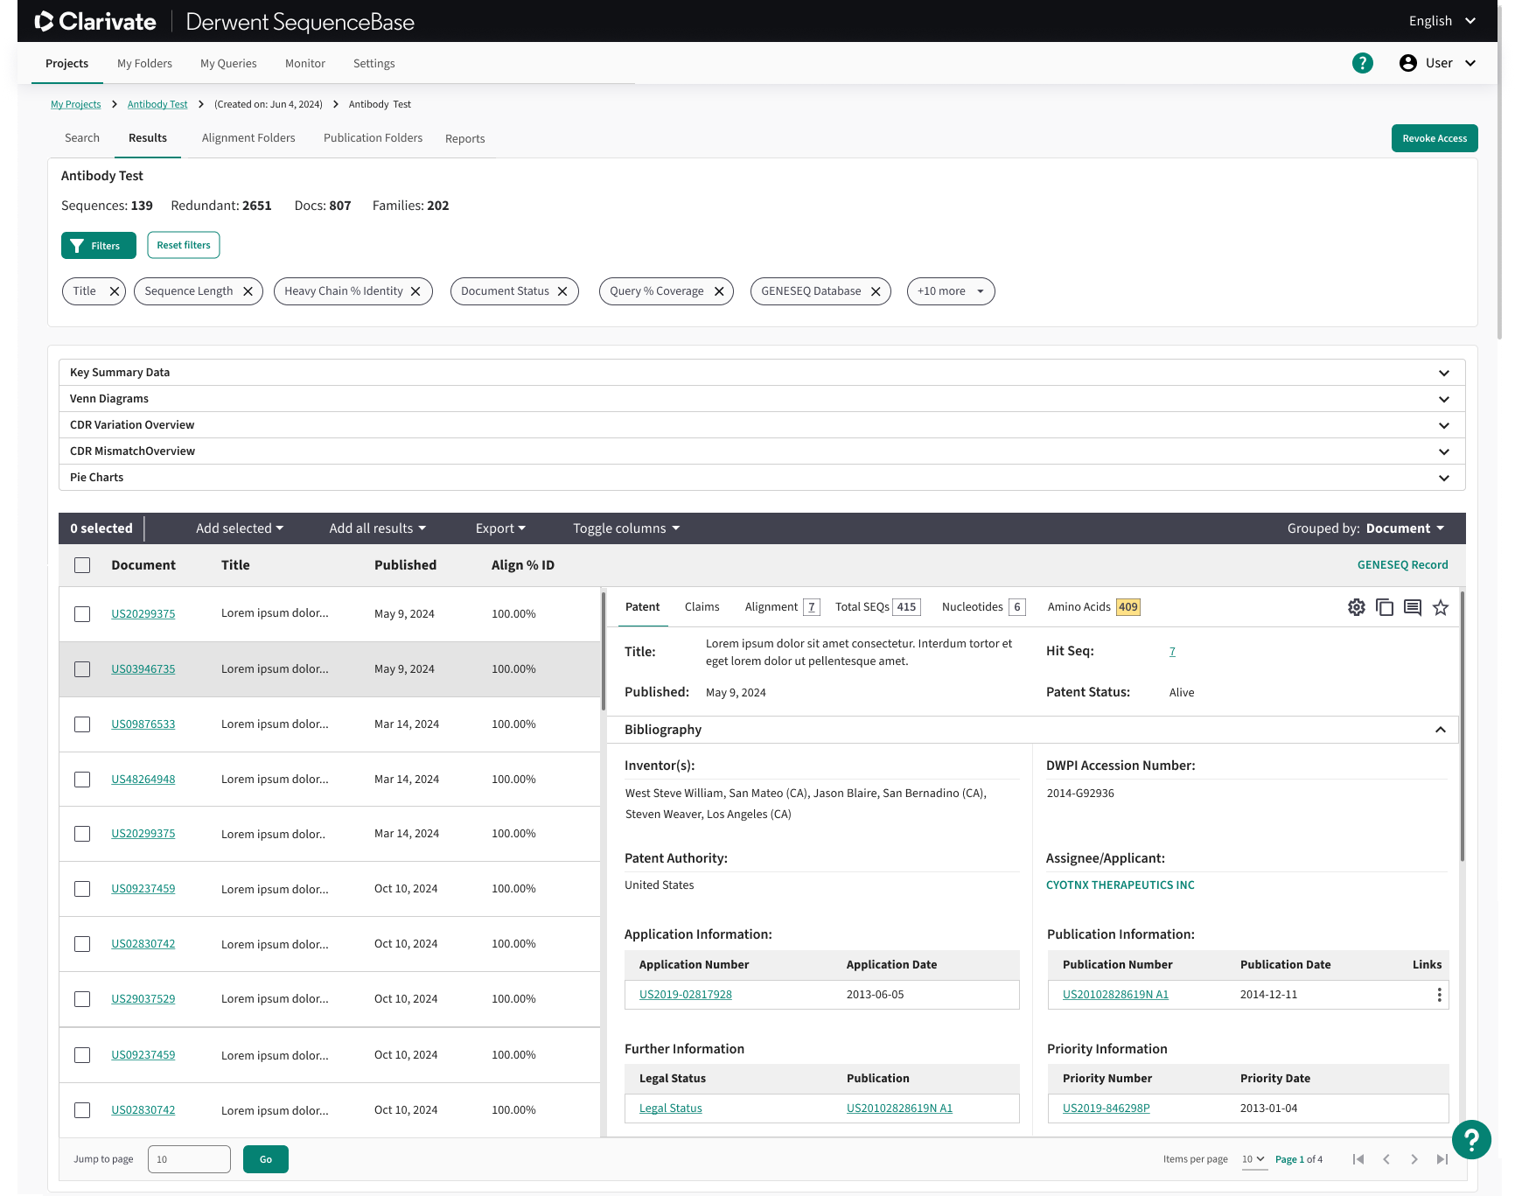Viewport: 1515px width, 1196px height.
Task: Open My Folders tab
Action: (144, 64)
